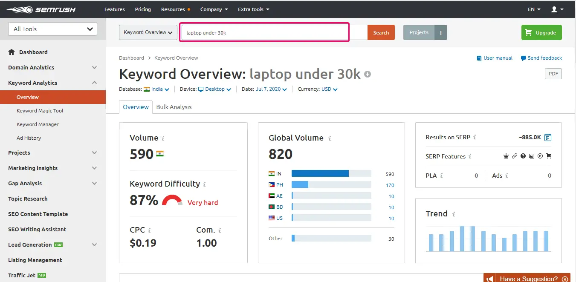Open Ad History in sidebar
576x282 pixels.
click(x=29, y=138)
